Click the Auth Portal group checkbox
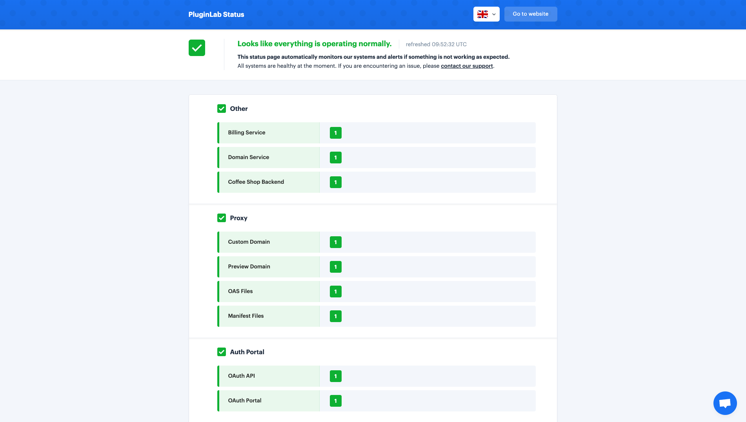 (x=222, y=352)
